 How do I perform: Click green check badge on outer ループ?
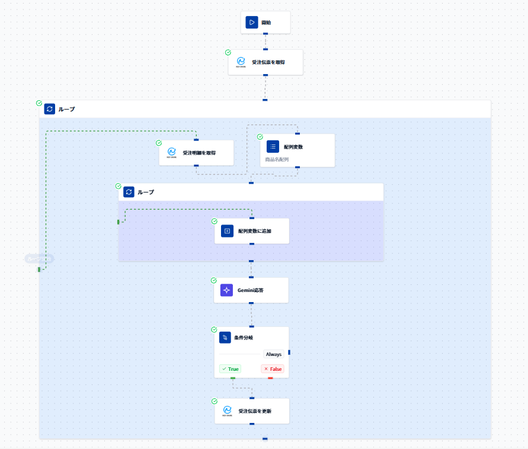(x=39, y=103)
